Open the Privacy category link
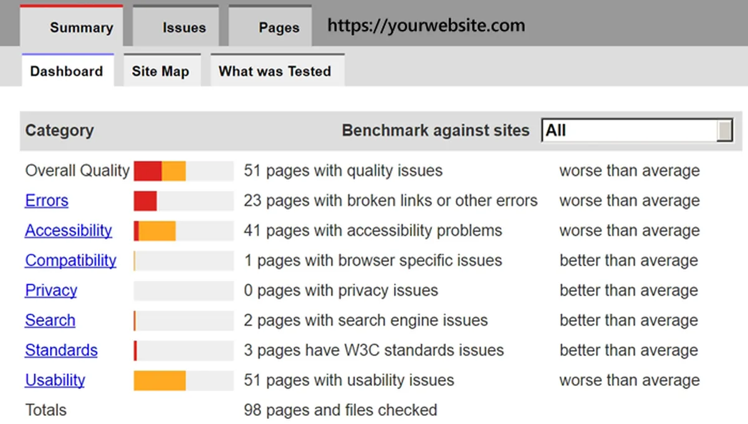Viewport: 748px width, 424px height. 51,290
